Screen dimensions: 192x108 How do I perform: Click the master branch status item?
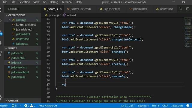coord(4,106)
